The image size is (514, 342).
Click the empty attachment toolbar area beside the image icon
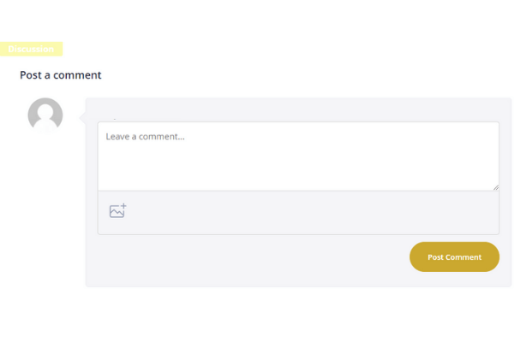pyautogui.click(x=312, y=213)
